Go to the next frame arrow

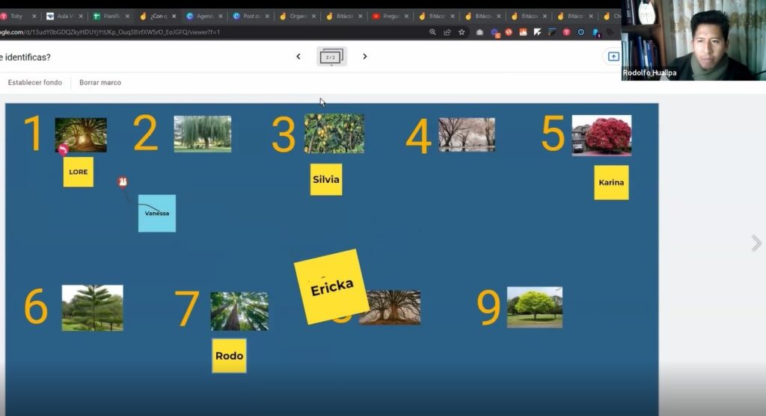pos(365,57)
